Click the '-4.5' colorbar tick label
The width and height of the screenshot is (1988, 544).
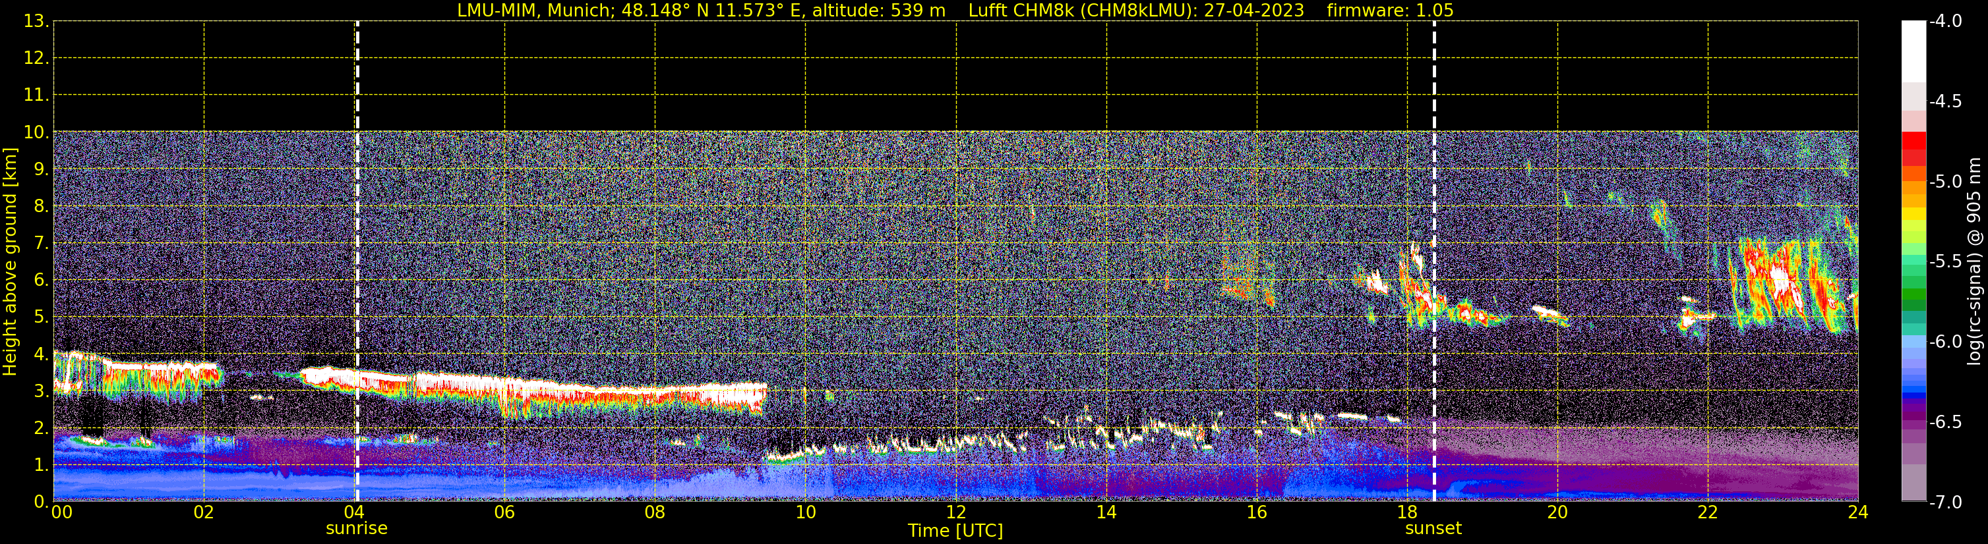1944,101
